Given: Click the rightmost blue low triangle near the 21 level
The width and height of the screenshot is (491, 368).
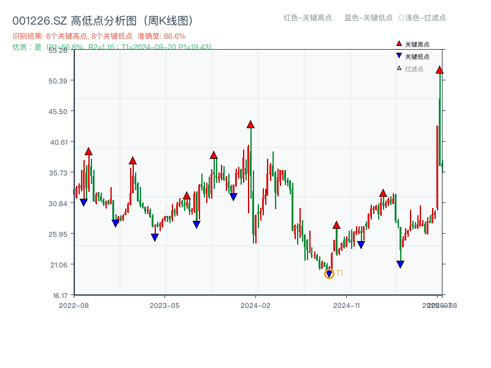Looking at the screenshot, I should [400, 264].
